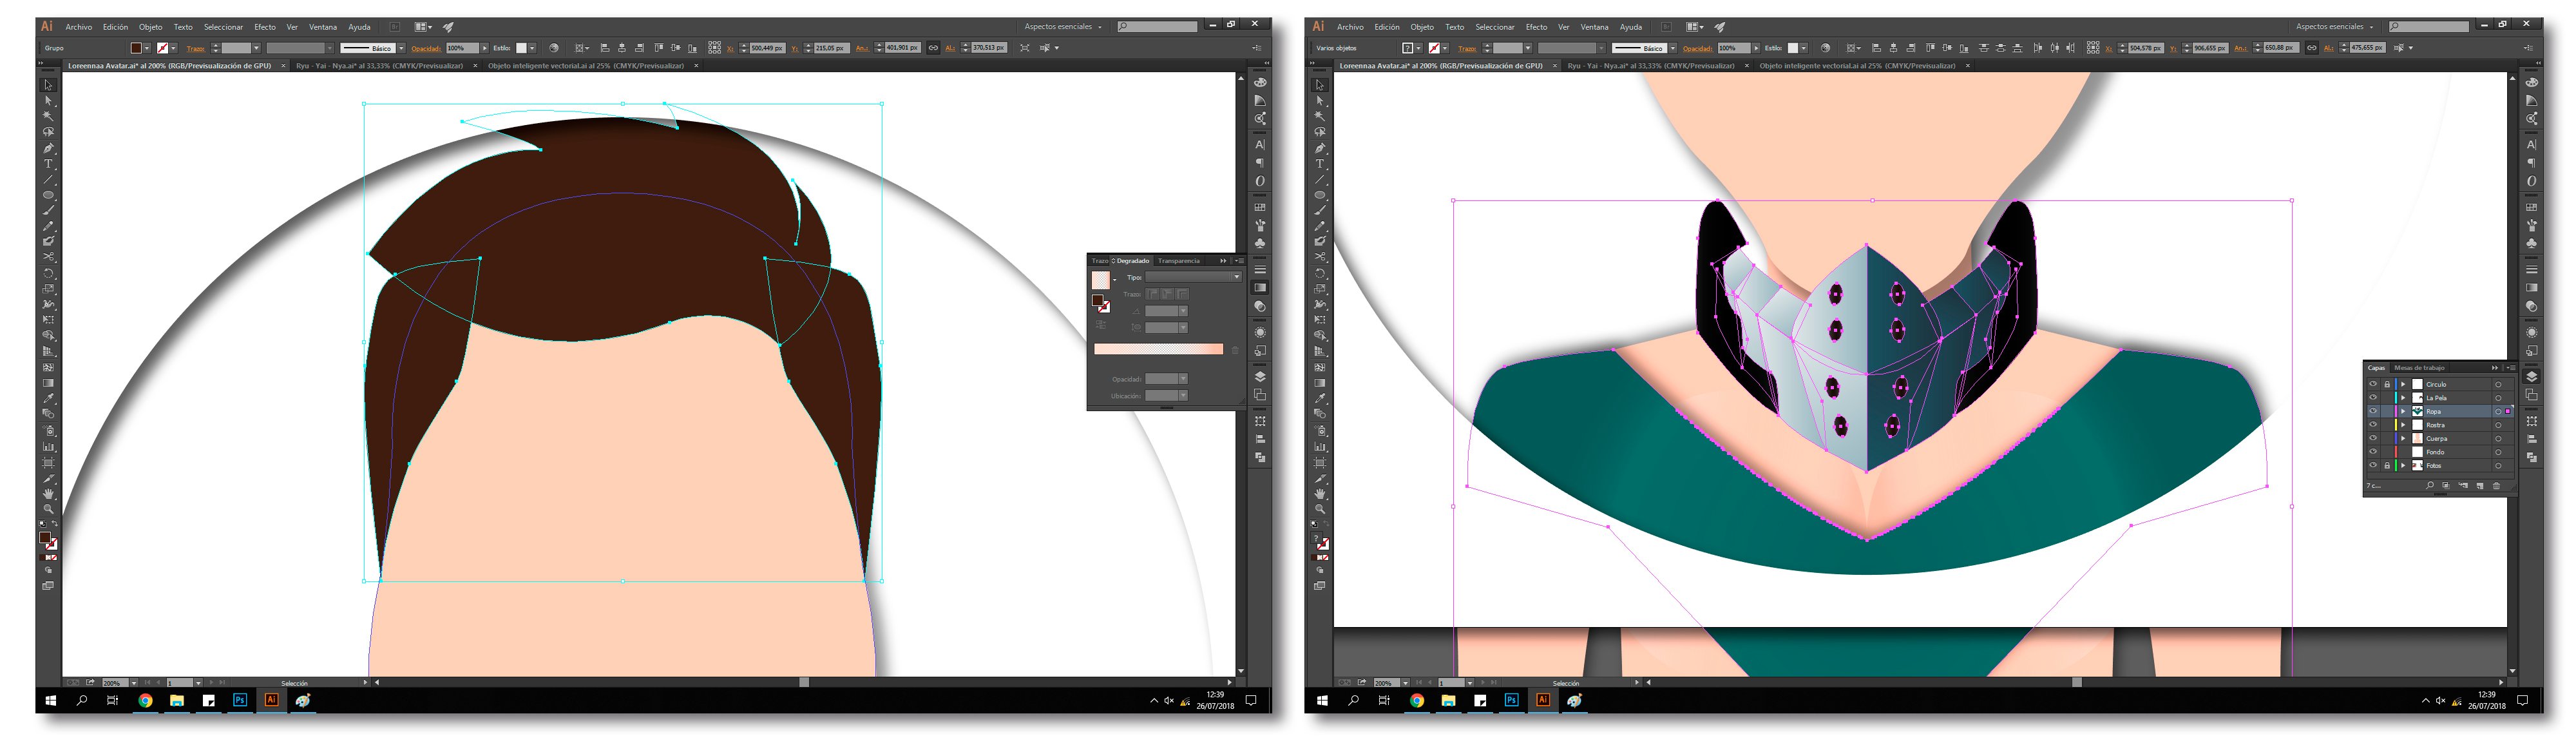This screenshot has height=754, width=2576.
Task: Open the Ventana menu in right window
Action: tap(1594, 27)
